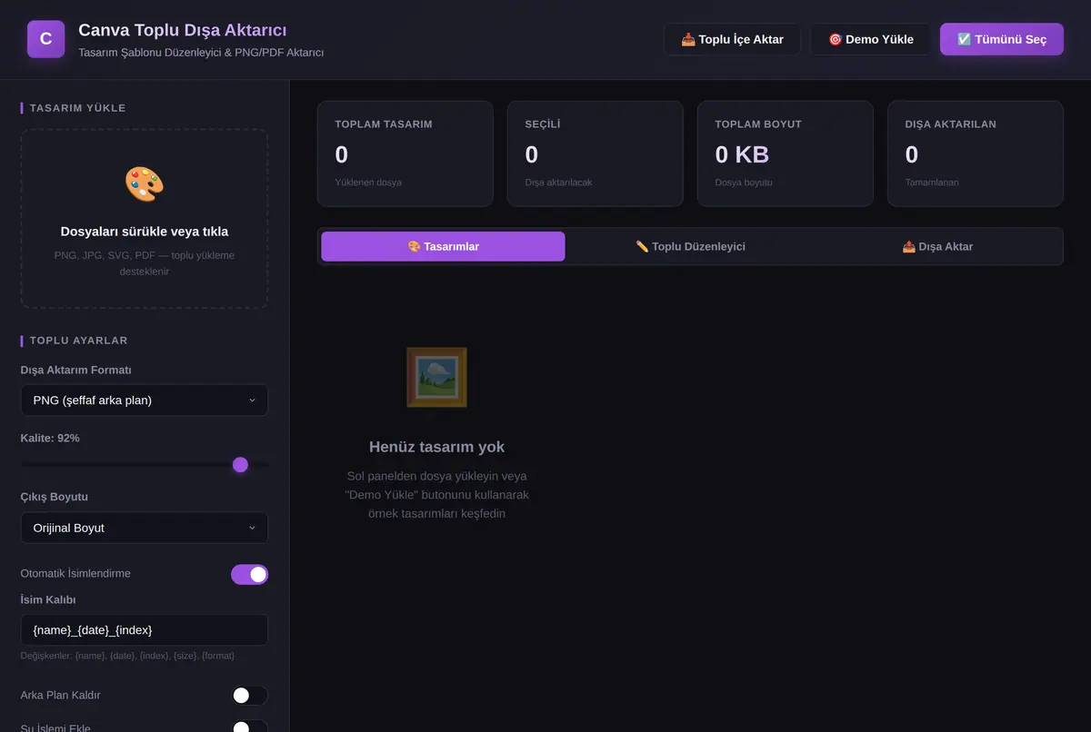The width and height of the screenshot is (1091, 732).
Task: Click the palette upload icon
Action: click(x=144, y=184)
